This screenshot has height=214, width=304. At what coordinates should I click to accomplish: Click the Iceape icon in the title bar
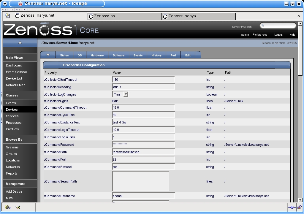[x=20, y=4]
